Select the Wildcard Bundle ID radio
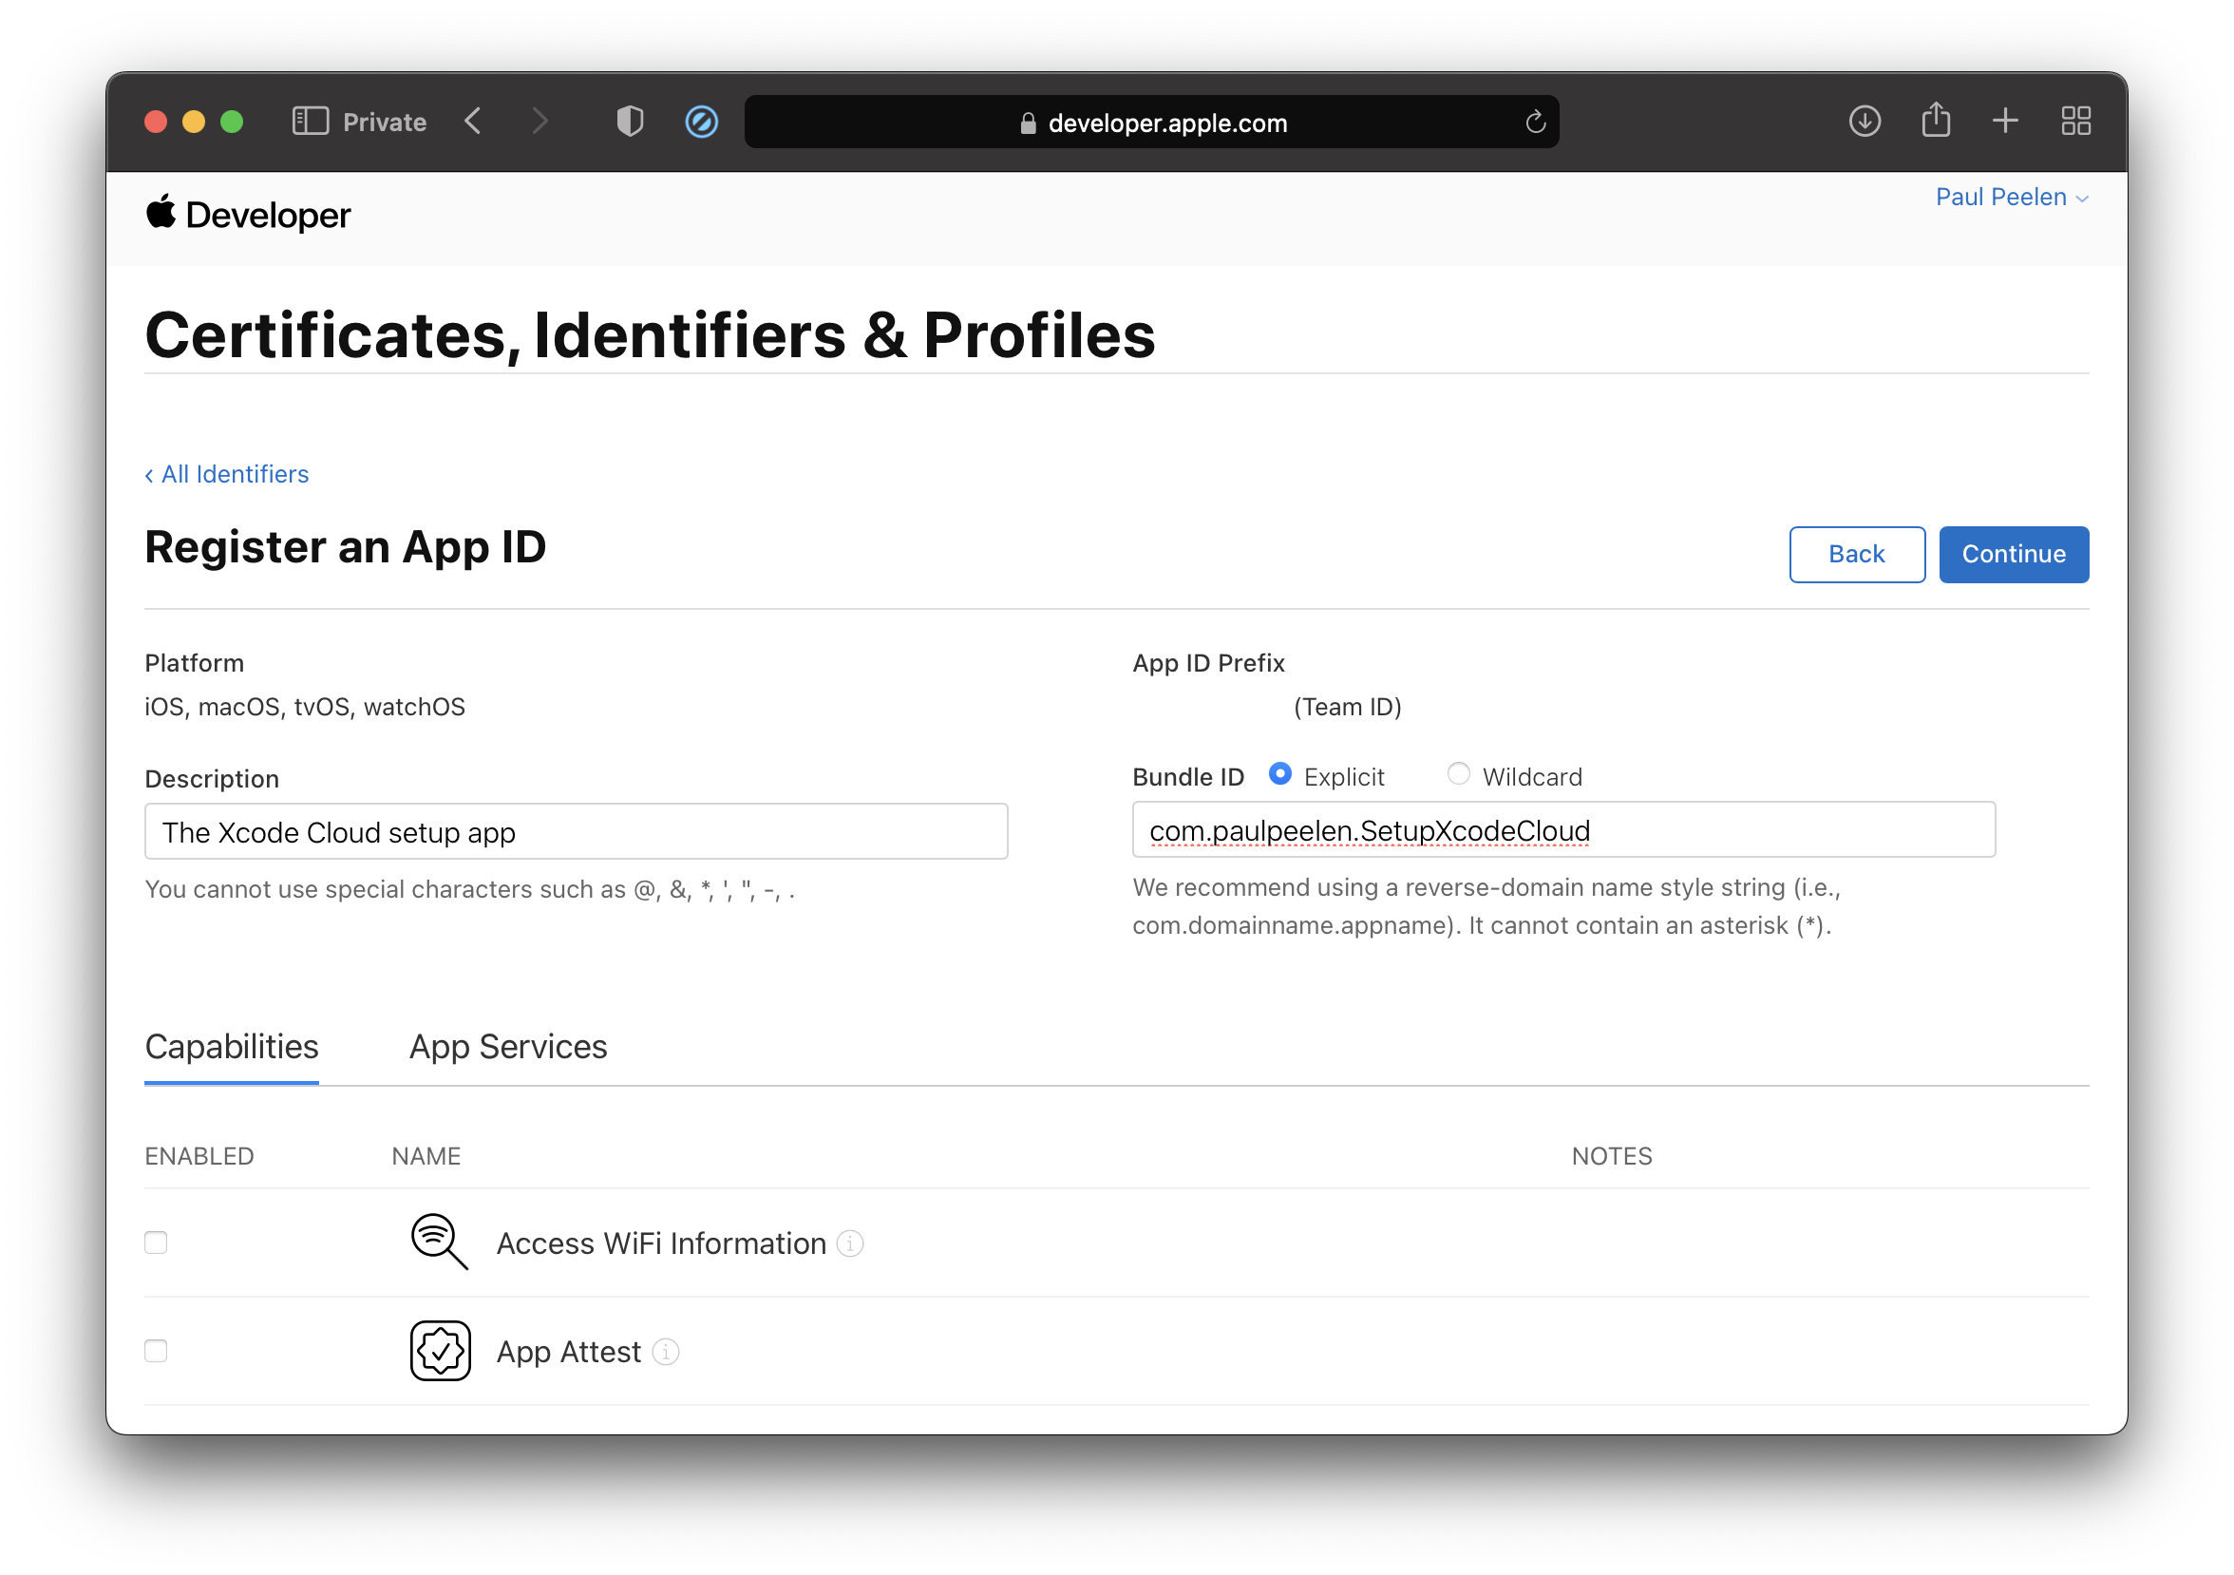Viewport: 2234px width, 1575px height. (x=1459, y=774)
